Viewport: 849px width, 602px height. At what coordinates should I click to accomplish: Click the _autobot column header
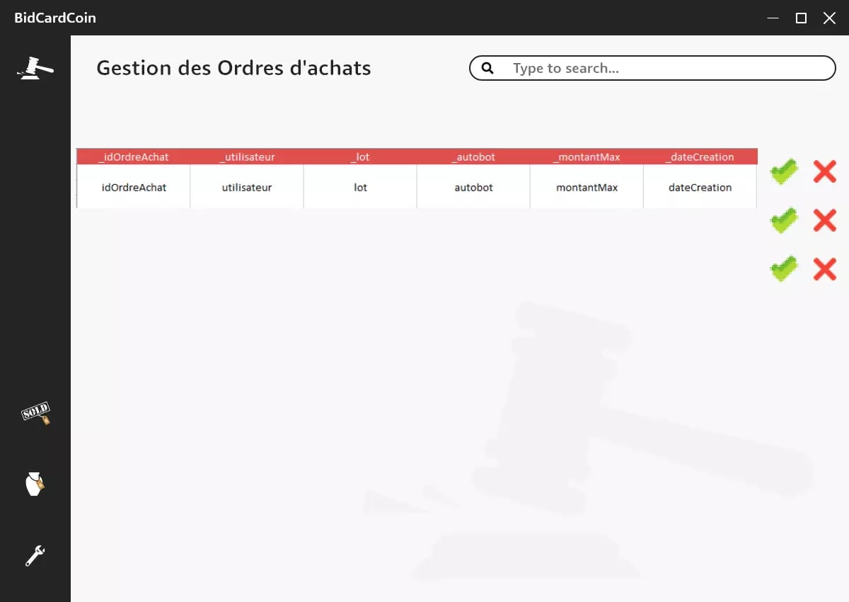473,157
